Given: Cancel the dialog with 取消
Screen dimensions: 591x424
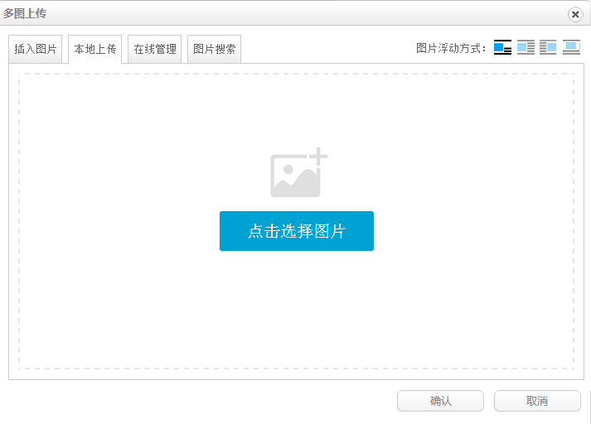Looking at the screenshot, I should click(x=537, y=401).
